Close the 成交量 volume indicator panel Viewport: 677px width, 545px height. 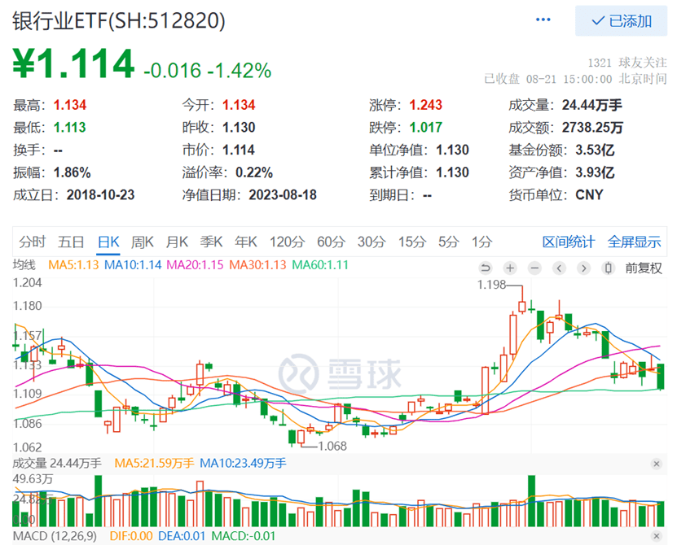pos(657,464)
